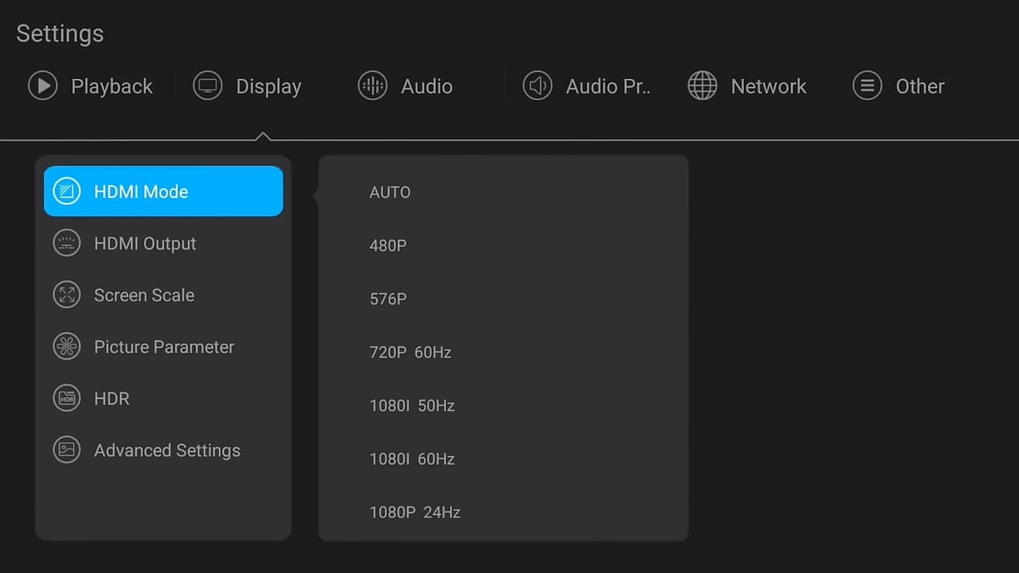Click the Playback play icon
This screenshot has width=1019, height=573.
coord(41,86)
